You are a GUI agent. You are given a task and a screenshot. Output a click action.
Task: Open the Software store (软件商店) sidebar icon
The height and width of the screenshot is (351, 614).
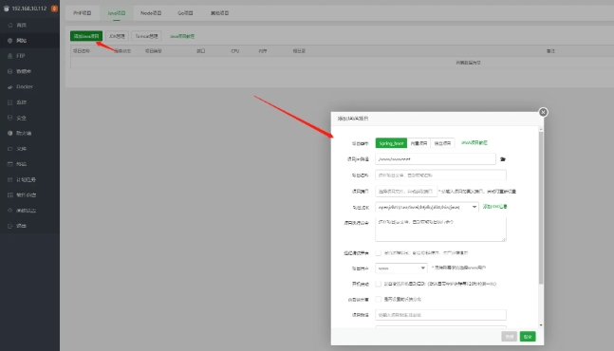click(10, 194)
